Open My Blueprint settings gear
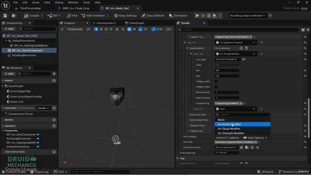The image size is (311, 175). 54,74
